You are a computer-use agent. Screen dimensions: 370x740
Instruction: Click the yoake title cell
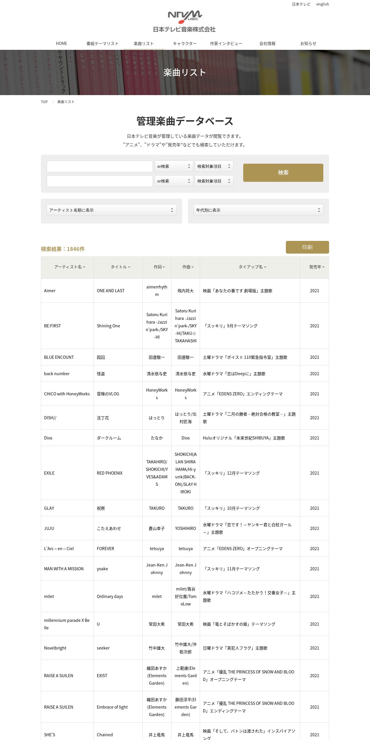pos(118,569)
